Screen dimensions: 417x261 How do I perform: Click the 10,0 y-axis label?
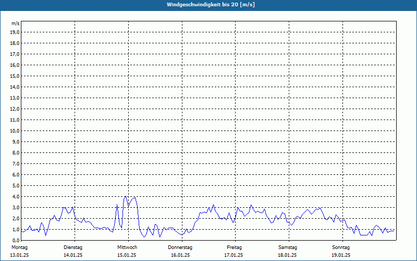15,131
